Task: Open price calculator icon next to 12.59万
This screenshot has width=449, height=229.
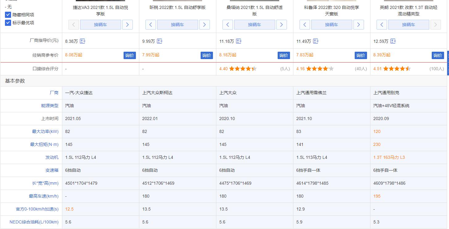Action: pyautogui.click(x=393, y=41)
